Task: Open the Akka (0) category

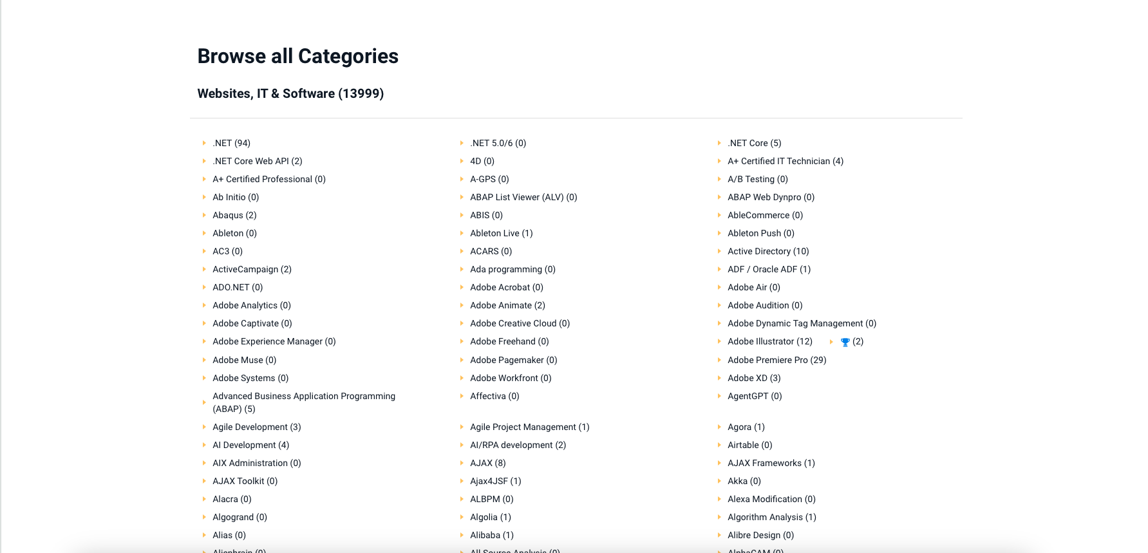Action: coord(744,481)
